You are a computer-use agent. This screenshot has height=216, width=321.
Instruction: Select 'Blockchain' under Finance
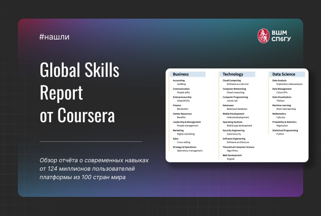tap(183, 109)
